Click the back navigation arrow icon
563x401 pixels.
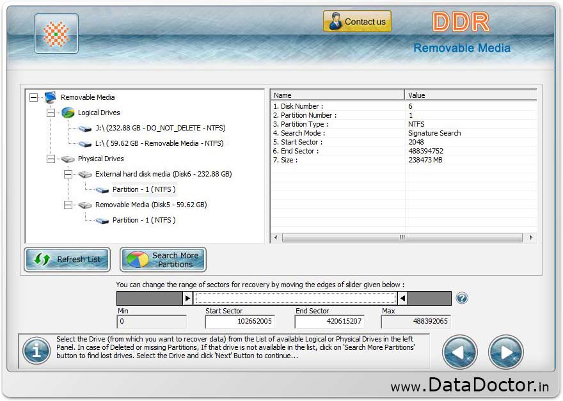pyautogui.click(x=459, y=352)
